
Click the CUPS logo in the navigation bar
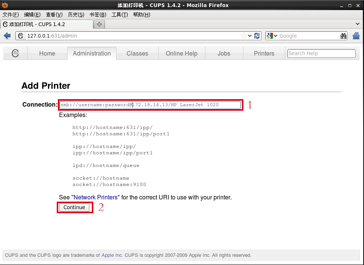(15, 53)
